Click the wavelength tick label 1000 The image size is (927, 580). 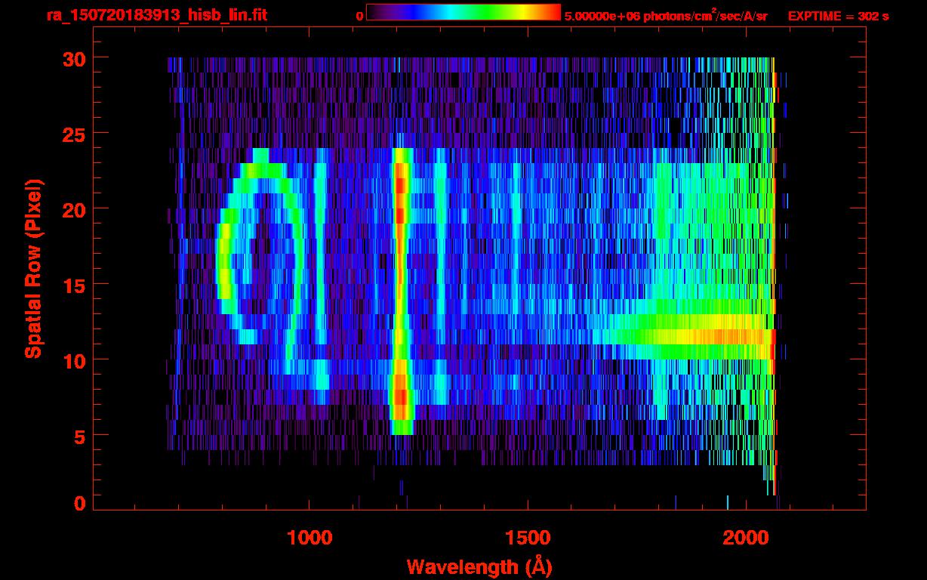pos(310,538)
